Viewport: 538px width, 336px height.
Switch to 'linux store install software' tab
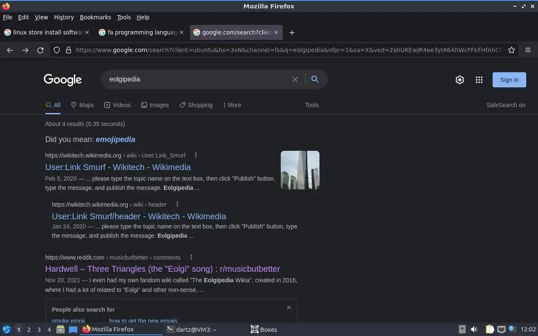[x=46, y=32]
